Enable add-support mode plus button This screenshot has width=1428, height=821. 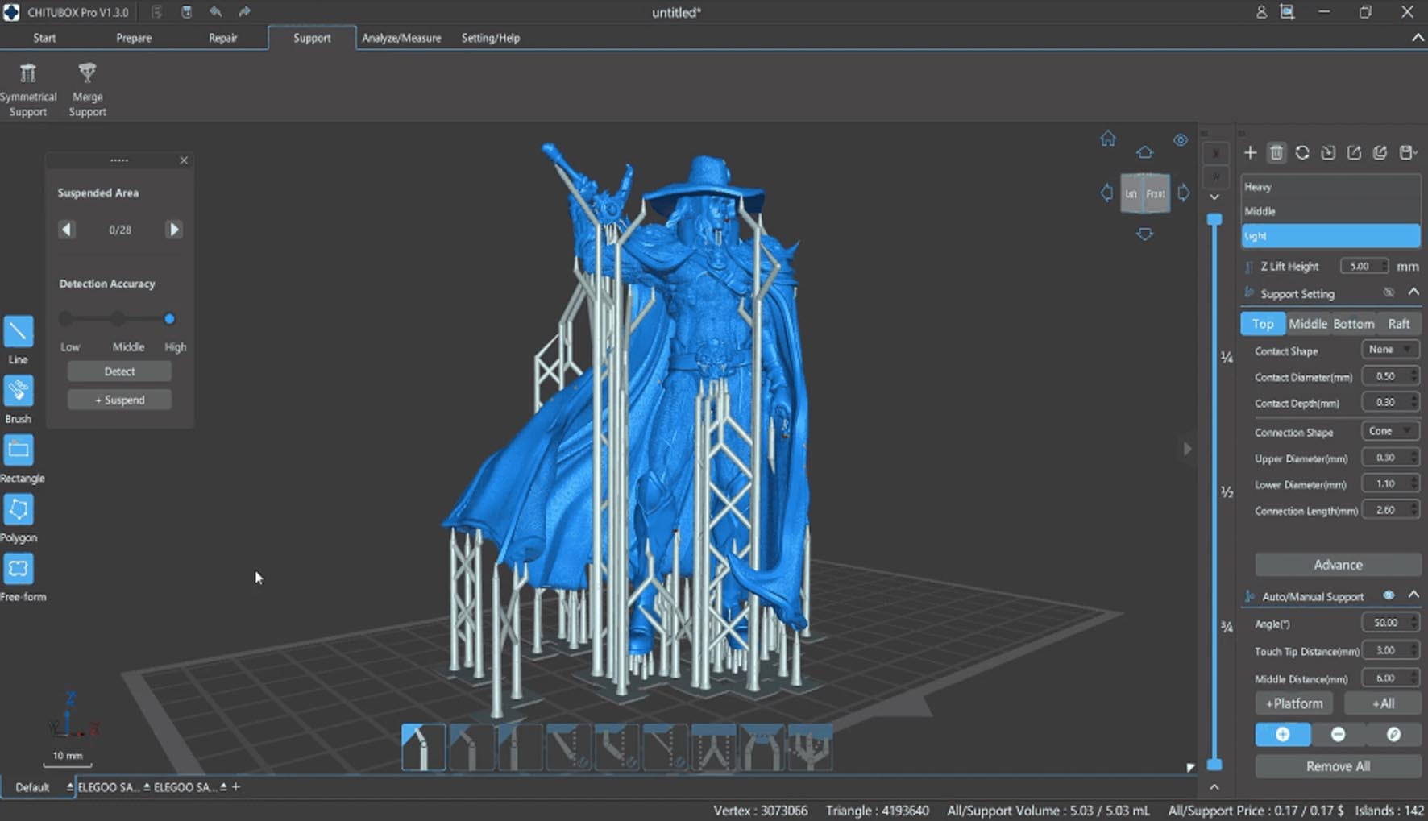pyautogui.click(x=1282, y=734)
